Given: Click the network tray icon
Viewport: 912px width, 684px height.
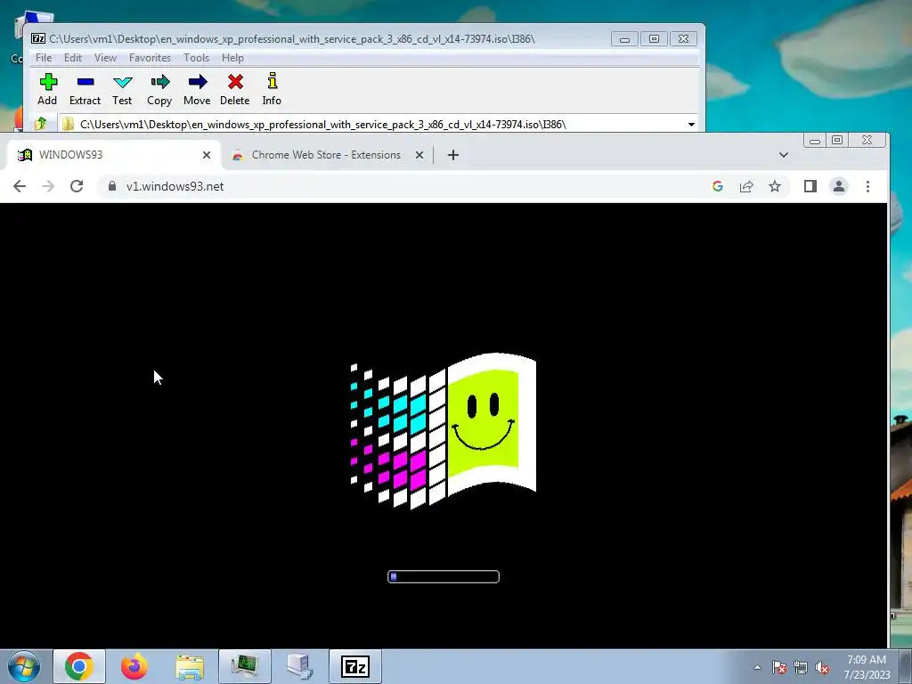Looking at the screenshot, I should click(x=801, y=667).
